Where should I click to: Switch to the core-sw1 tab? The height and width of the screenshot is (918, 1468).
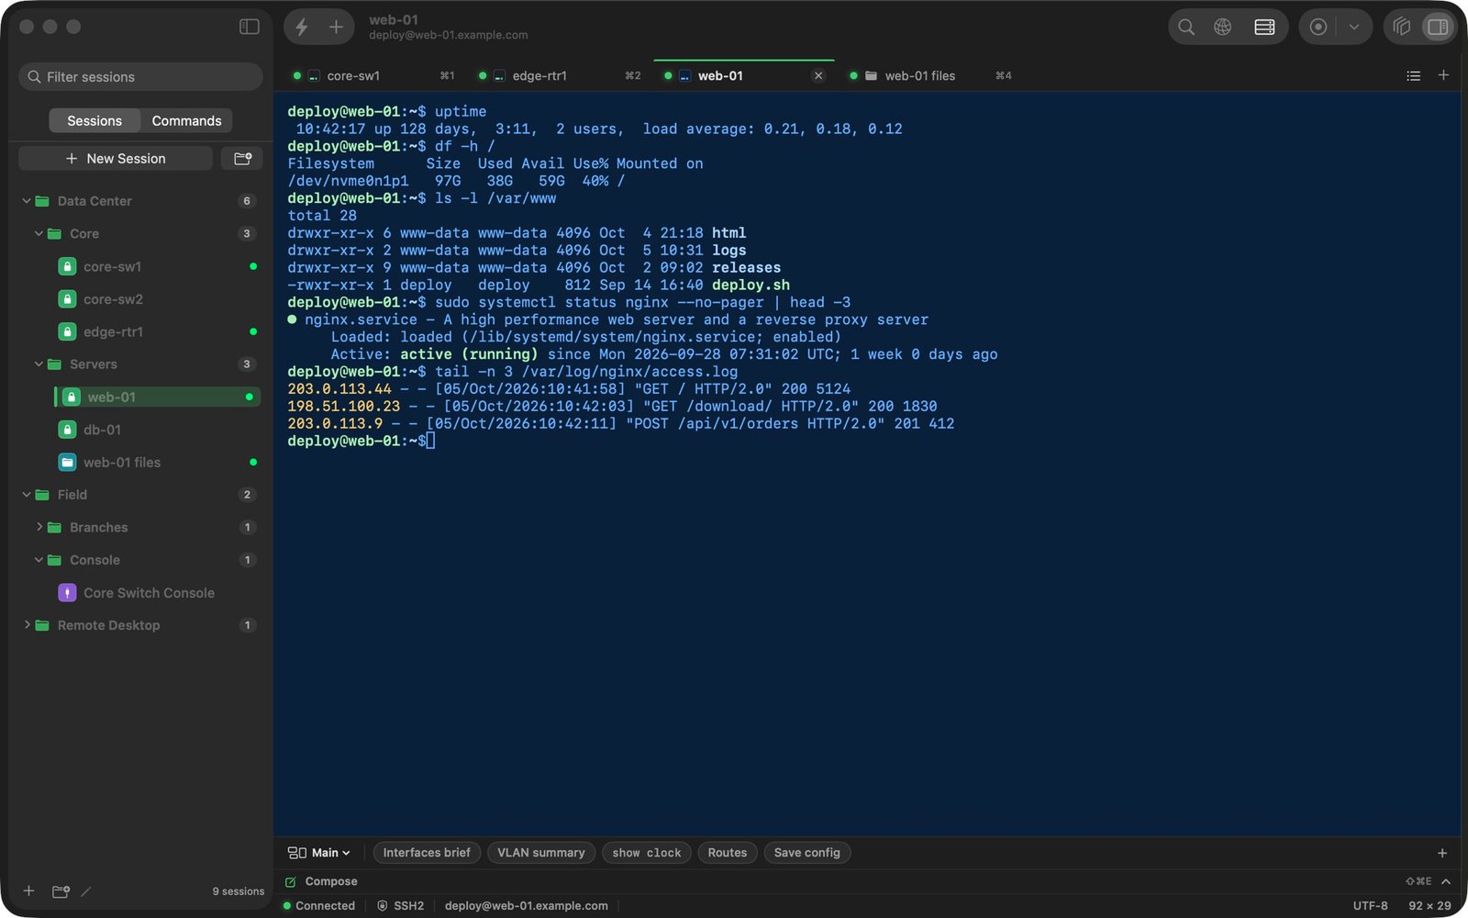click(373, 76)
